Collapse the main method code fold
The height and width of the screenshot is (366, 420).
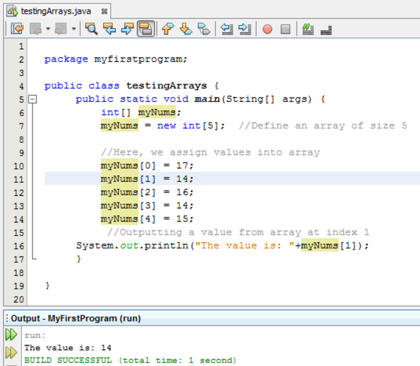pyautogui.click(x=33, y=99)
